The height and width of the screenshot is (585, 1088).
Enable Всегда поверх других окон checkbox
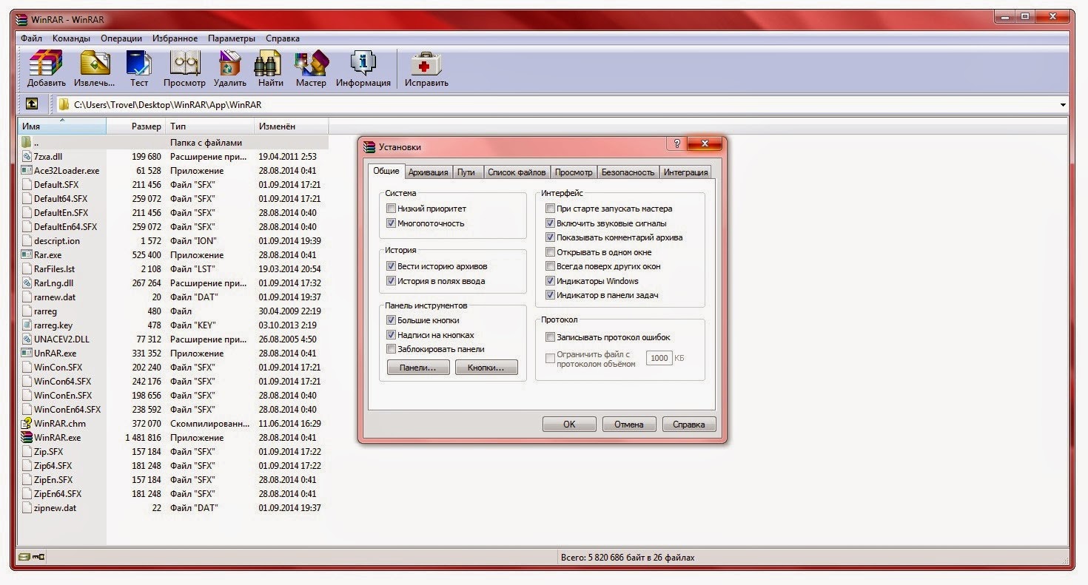pos(550,266)
